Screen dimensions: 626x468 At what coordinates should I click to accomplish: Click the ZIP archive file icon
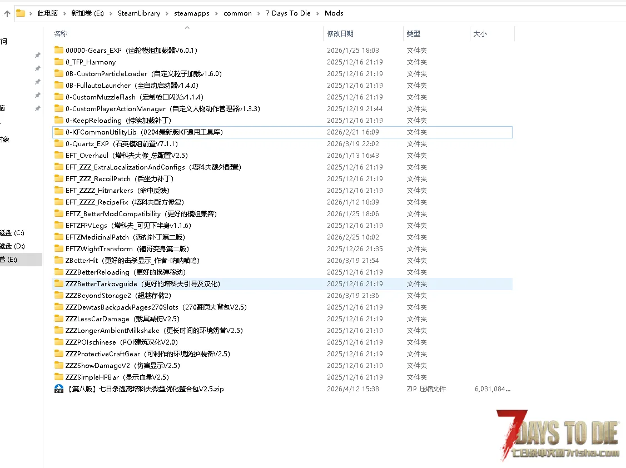point(59,389)
